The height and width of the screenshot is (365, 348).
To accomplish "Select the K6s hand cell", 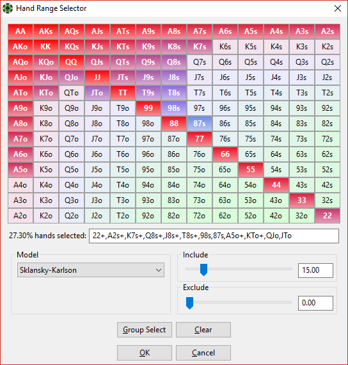I will point(225,47).
